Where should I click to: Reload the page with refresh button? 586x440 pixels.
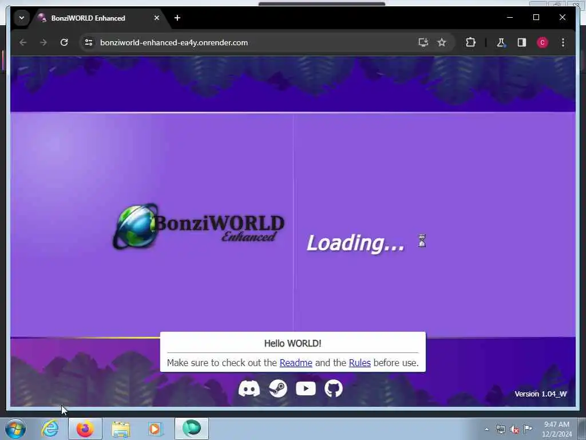pyautogui.click(x=64, y=42)
